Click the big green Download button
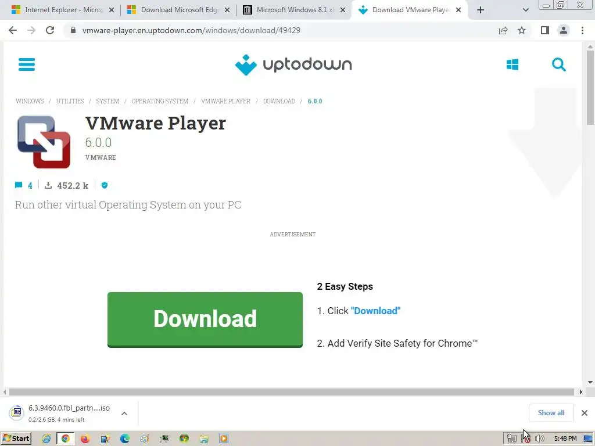The width and height of the screenshot is (595, 446). [x=205, y=319]
